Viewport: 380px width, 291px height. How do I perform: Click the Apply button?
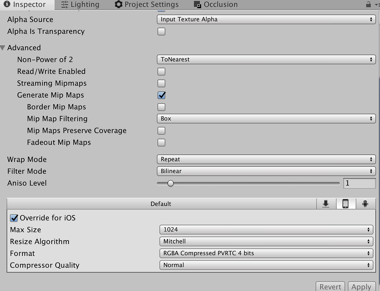click(x=361, y=287)
